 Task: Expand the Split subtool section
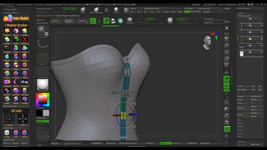[239, 120]
